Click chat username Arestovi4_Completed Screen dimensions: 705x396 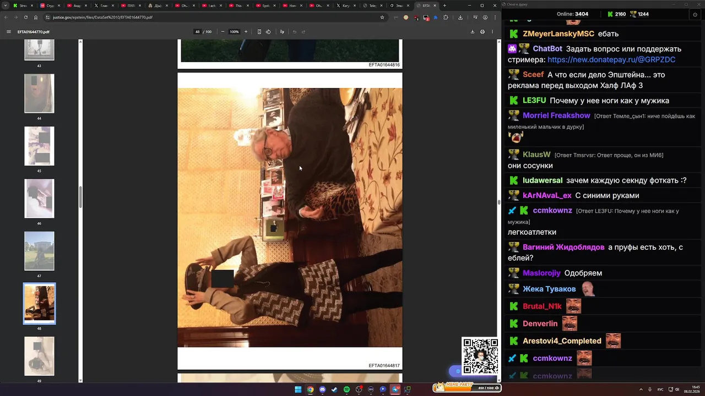click(562, 341)
